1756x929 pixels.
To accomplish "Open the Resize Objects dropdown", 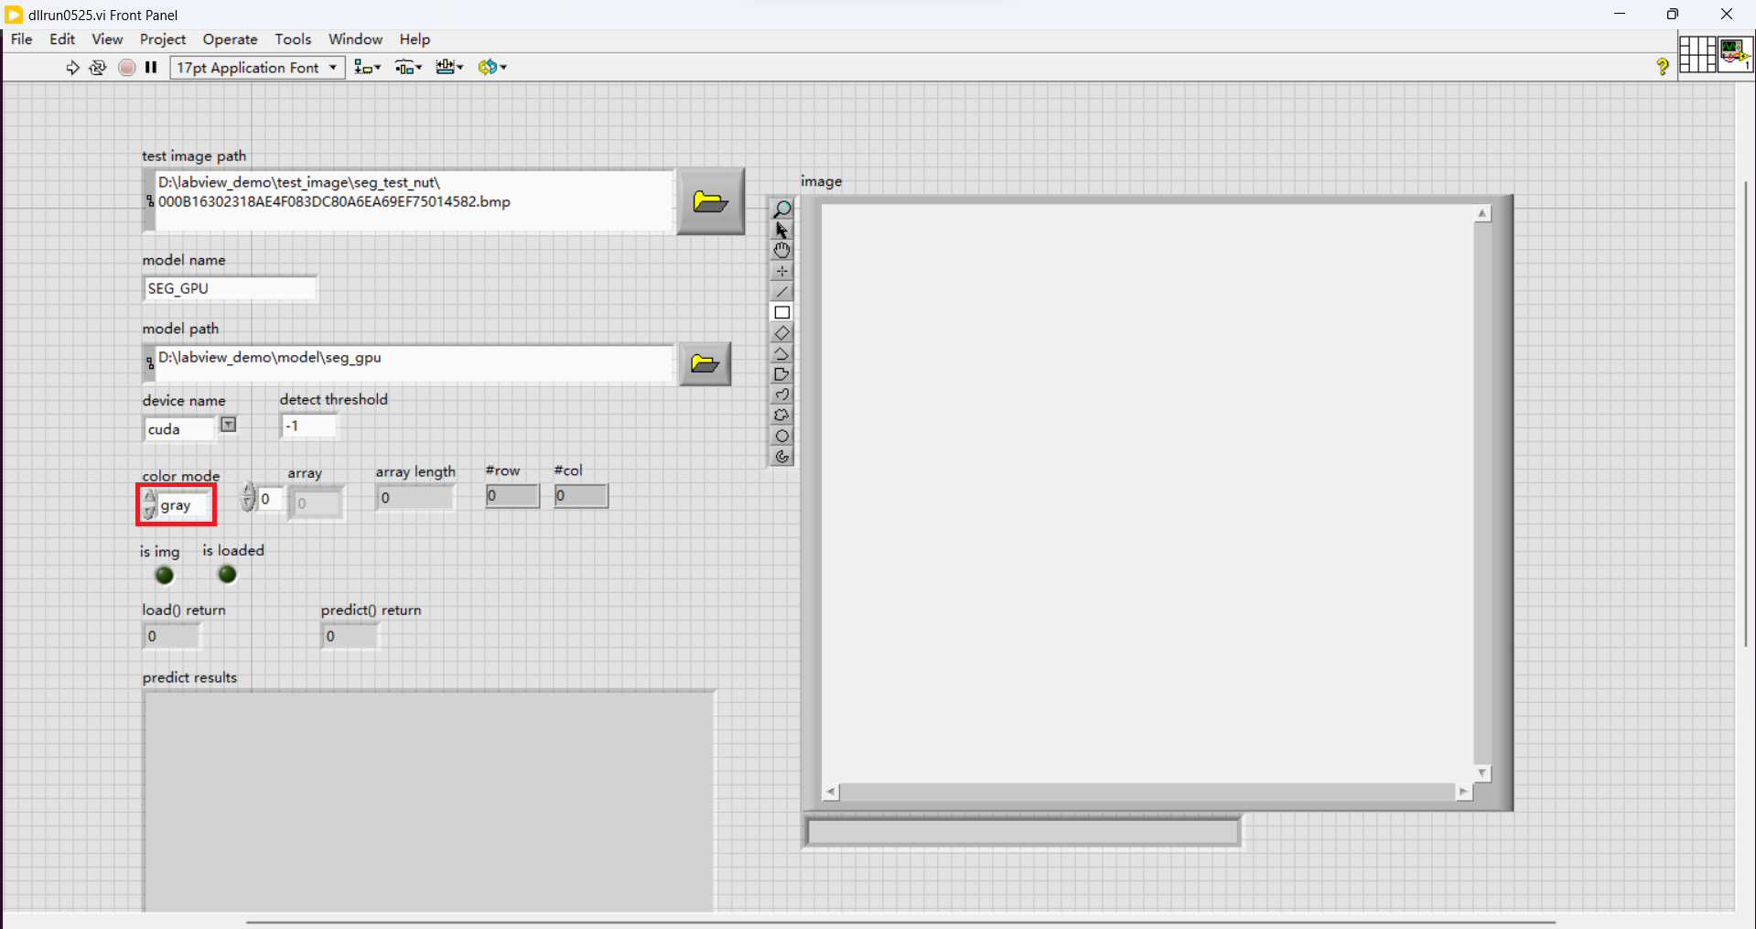I will pyautogui.click(x=449, y=67).
